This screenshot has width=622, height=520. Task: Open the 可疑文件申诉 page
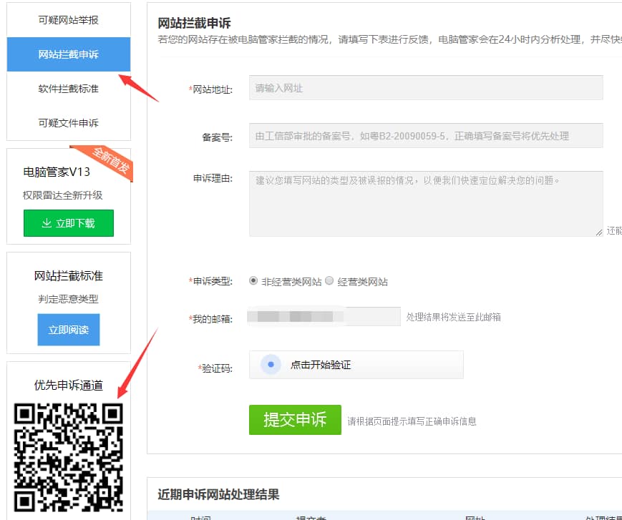pos(68,122)
